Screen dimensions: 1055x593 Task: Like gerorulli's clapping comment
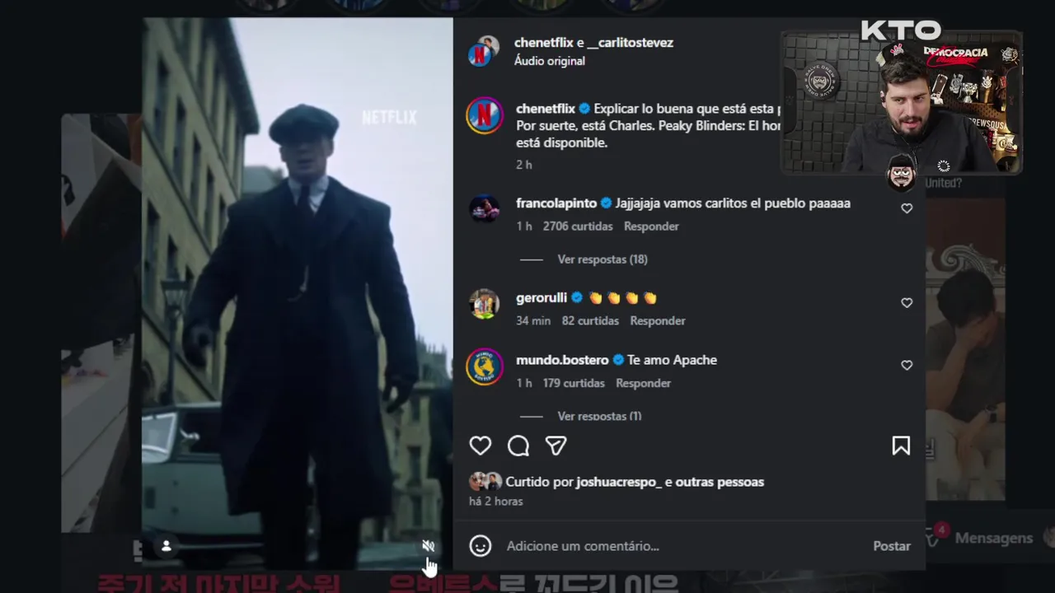point(907,303)
